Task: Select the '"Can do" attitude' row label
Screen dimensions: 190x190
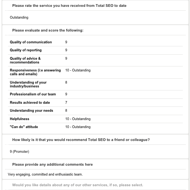Action: point(24,127)
